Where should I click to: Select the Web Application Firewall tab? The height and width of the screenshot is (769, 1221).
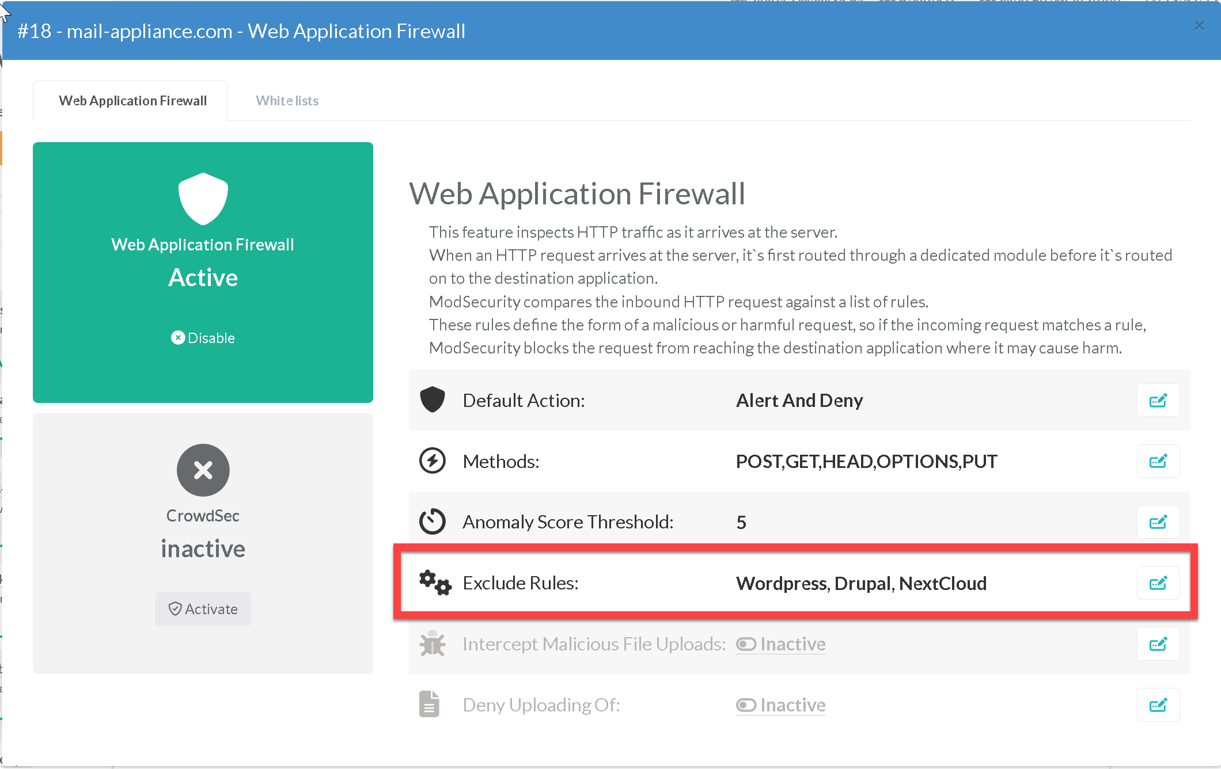click(x=132, y=101)
